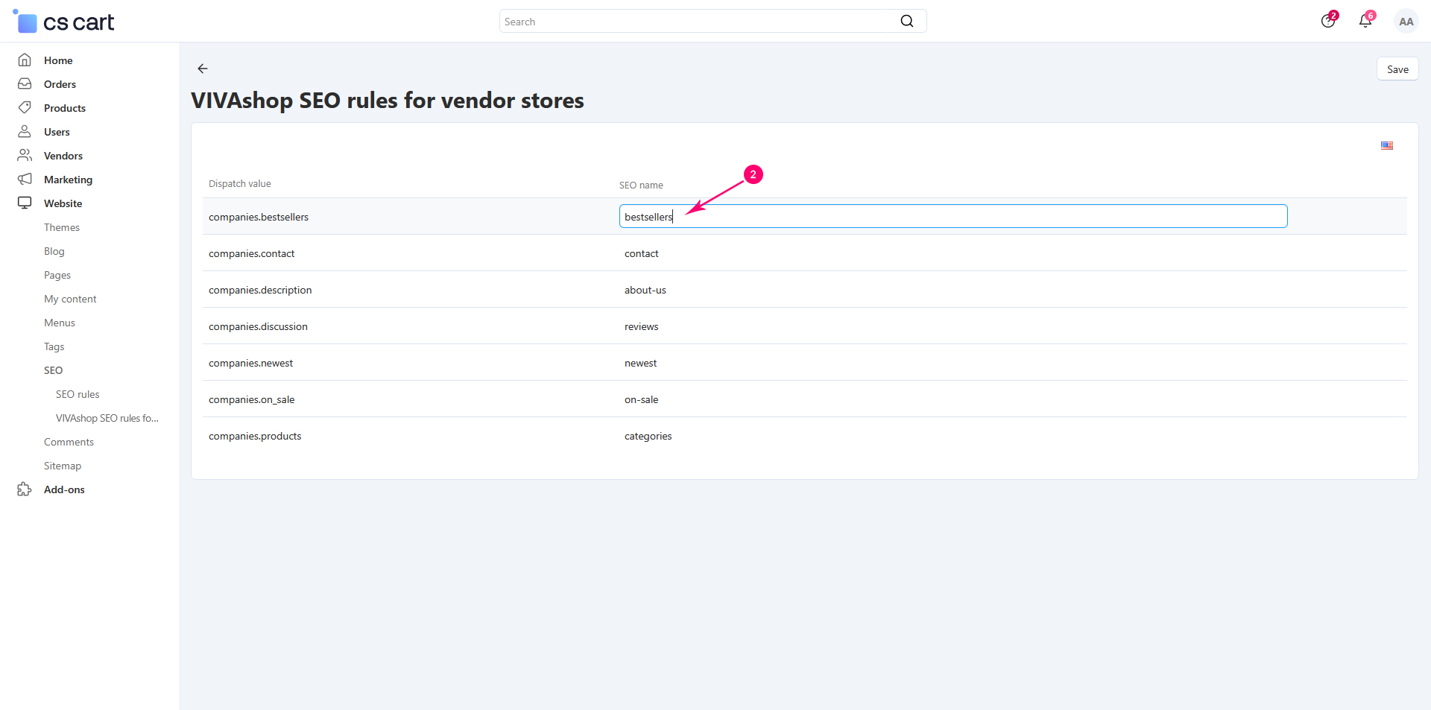The width and height of the screenshot is (1431, 710).
Task: Go to the Vendors section
Action: [63, 156]
